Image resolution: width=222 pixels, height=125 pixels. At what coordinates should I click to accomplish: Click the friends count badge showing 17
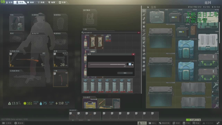coord(199,120)
